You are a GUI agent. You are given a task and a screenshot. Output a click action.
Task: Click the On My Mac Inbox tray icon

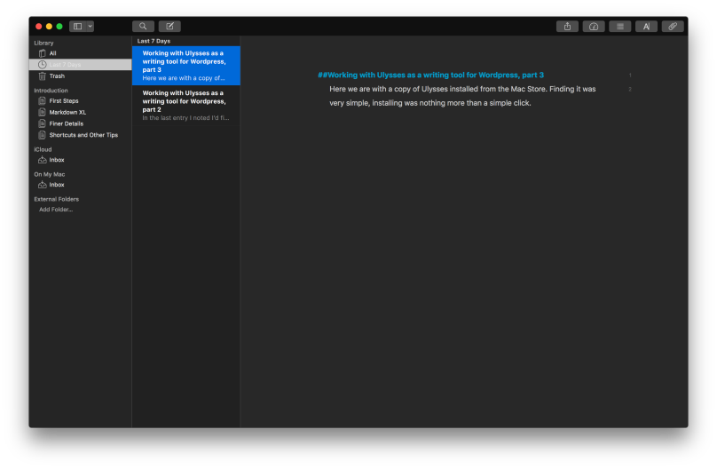click(x=42, y=185)
